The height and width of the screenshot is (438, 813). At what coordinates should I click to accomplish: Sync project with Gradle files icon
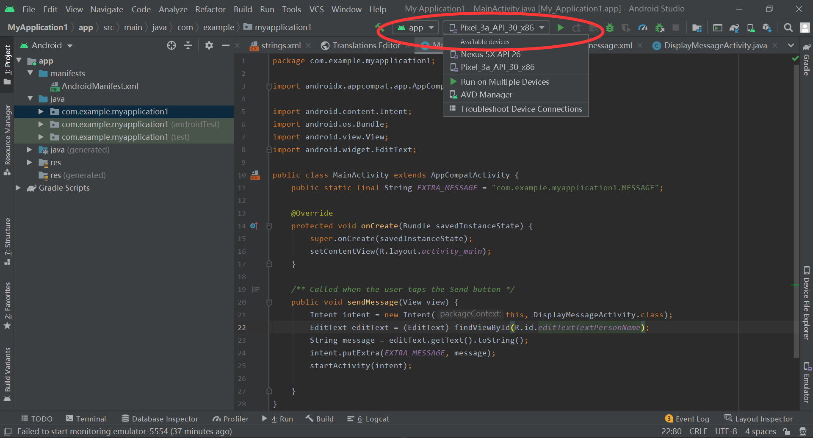734,28
